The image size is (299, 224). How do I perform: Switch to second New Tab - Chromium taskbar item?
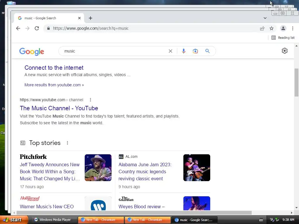147,220
